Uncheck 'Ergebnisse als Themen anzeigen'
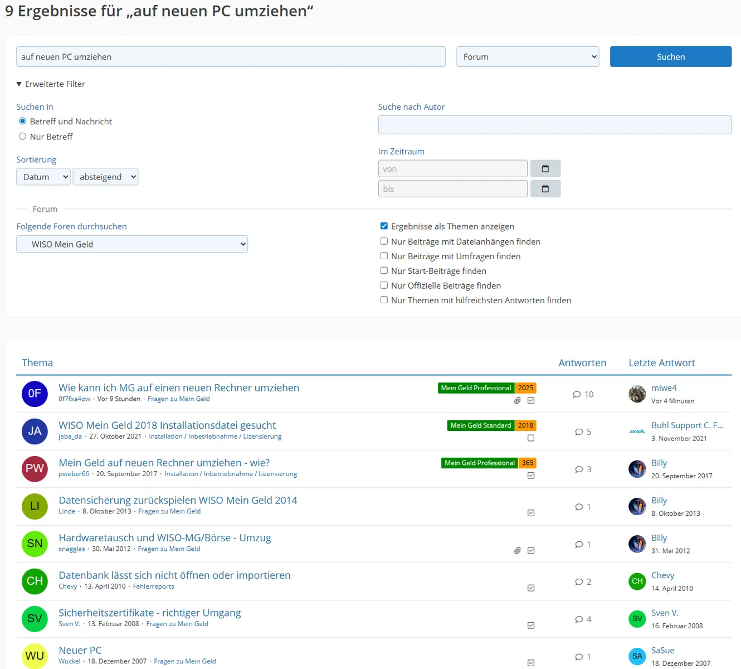This screenshot has width=741, height=669. pos(384,226)
